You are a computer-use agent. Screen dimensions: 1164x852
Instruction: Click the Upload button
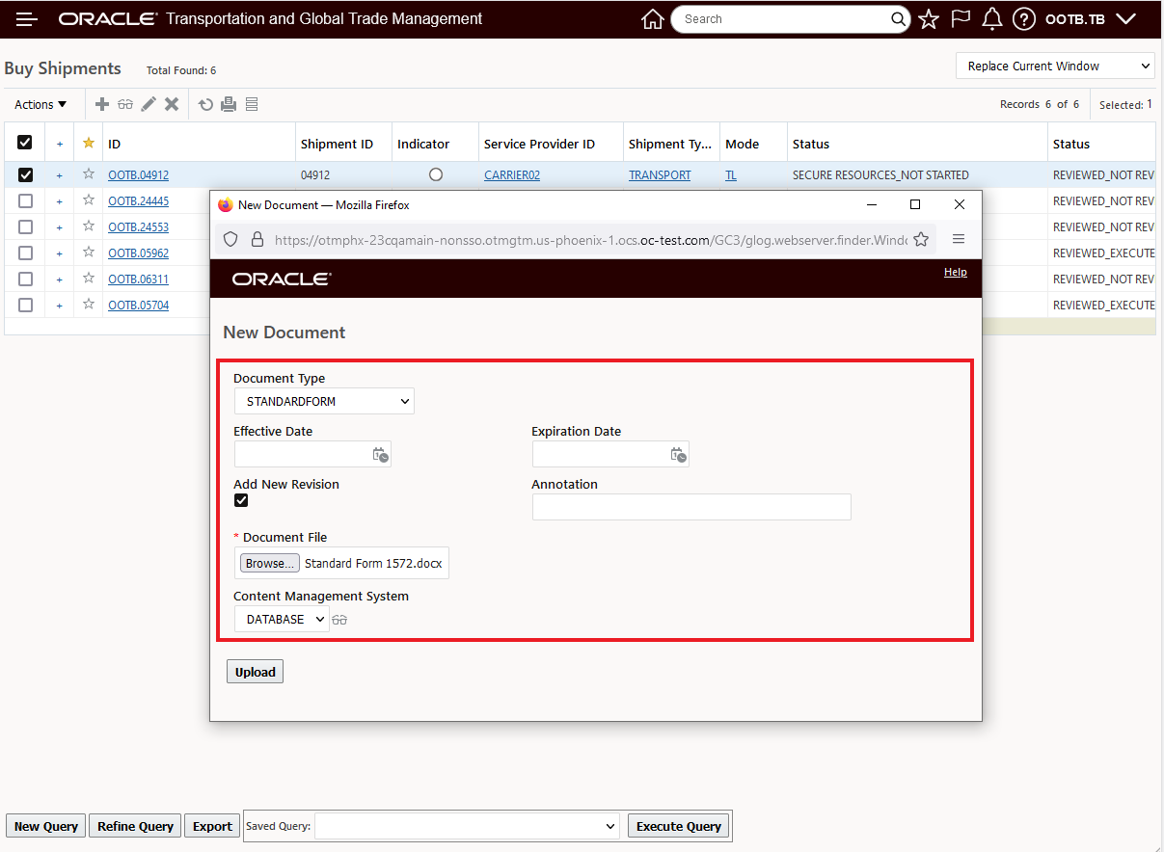pyautogui.click(x=256, y=672)
